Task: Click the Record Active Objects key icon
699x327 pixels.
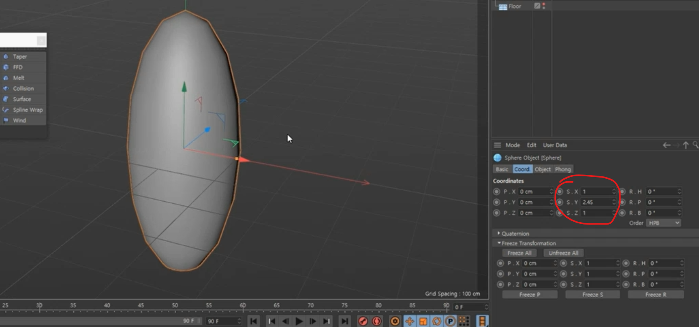Action: coord(363,321)
